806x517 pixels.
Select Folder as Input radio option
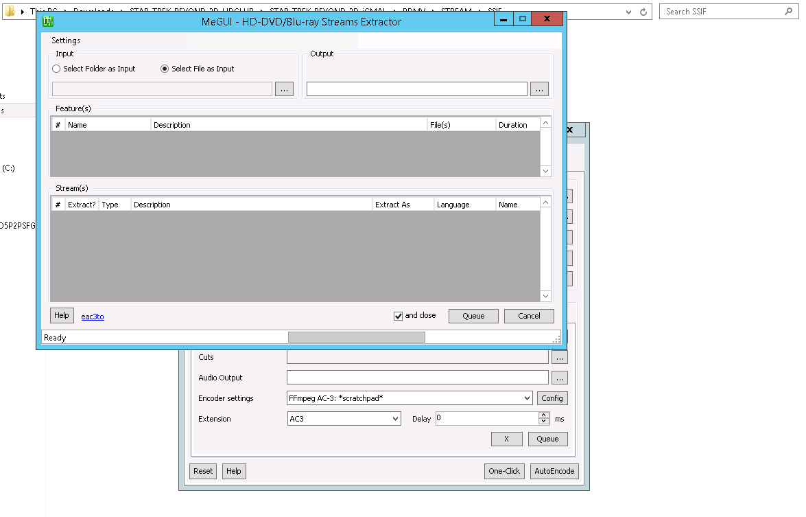94,69
